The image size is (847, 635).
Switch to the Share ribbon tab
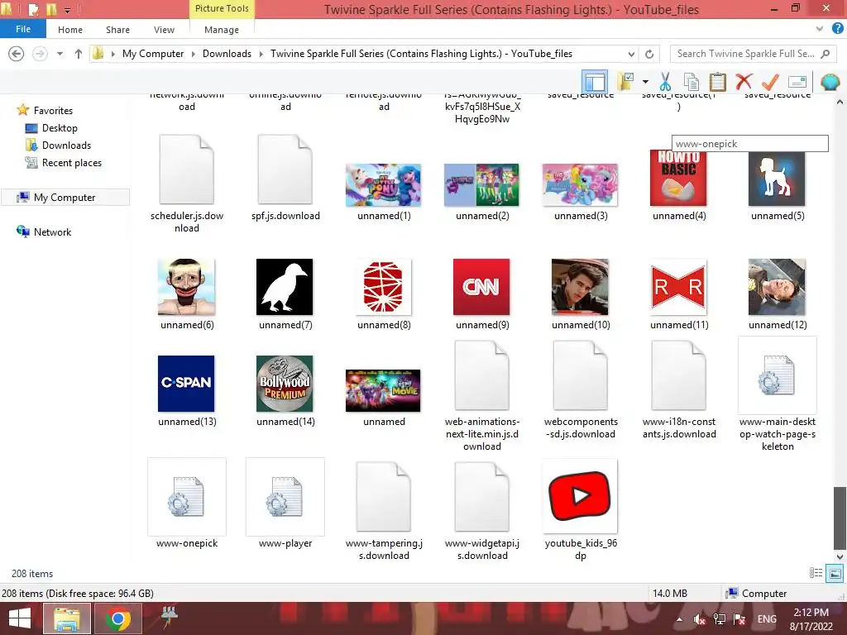(117, 30)
